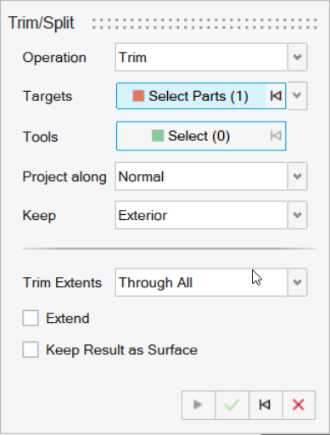The width and height of the screenshot is (330, 435).
Task: Open Trim Extents dropdown arrow
Action: point(298,282)
